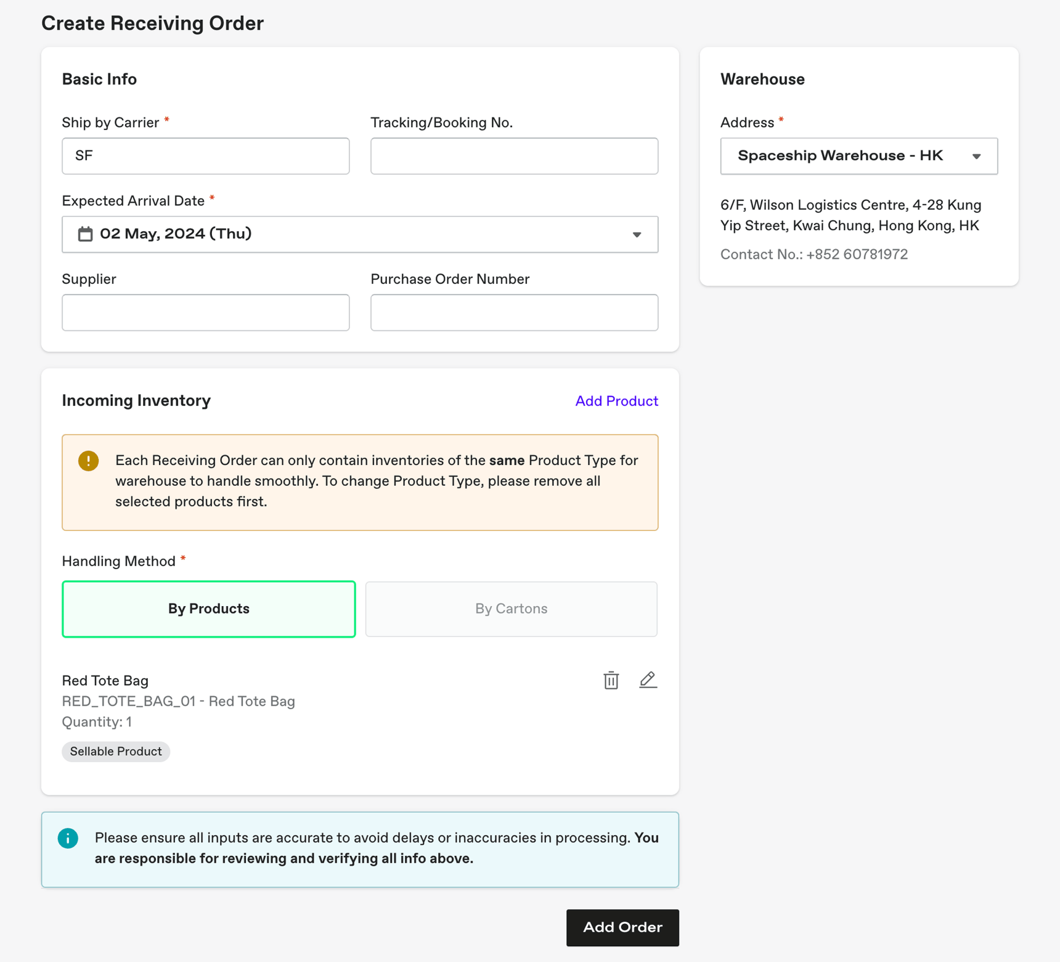The width and height of the screenshot is (1060, 962).
Task: Click the trash icon in Incoming Inventory
Action: [611, 680]
